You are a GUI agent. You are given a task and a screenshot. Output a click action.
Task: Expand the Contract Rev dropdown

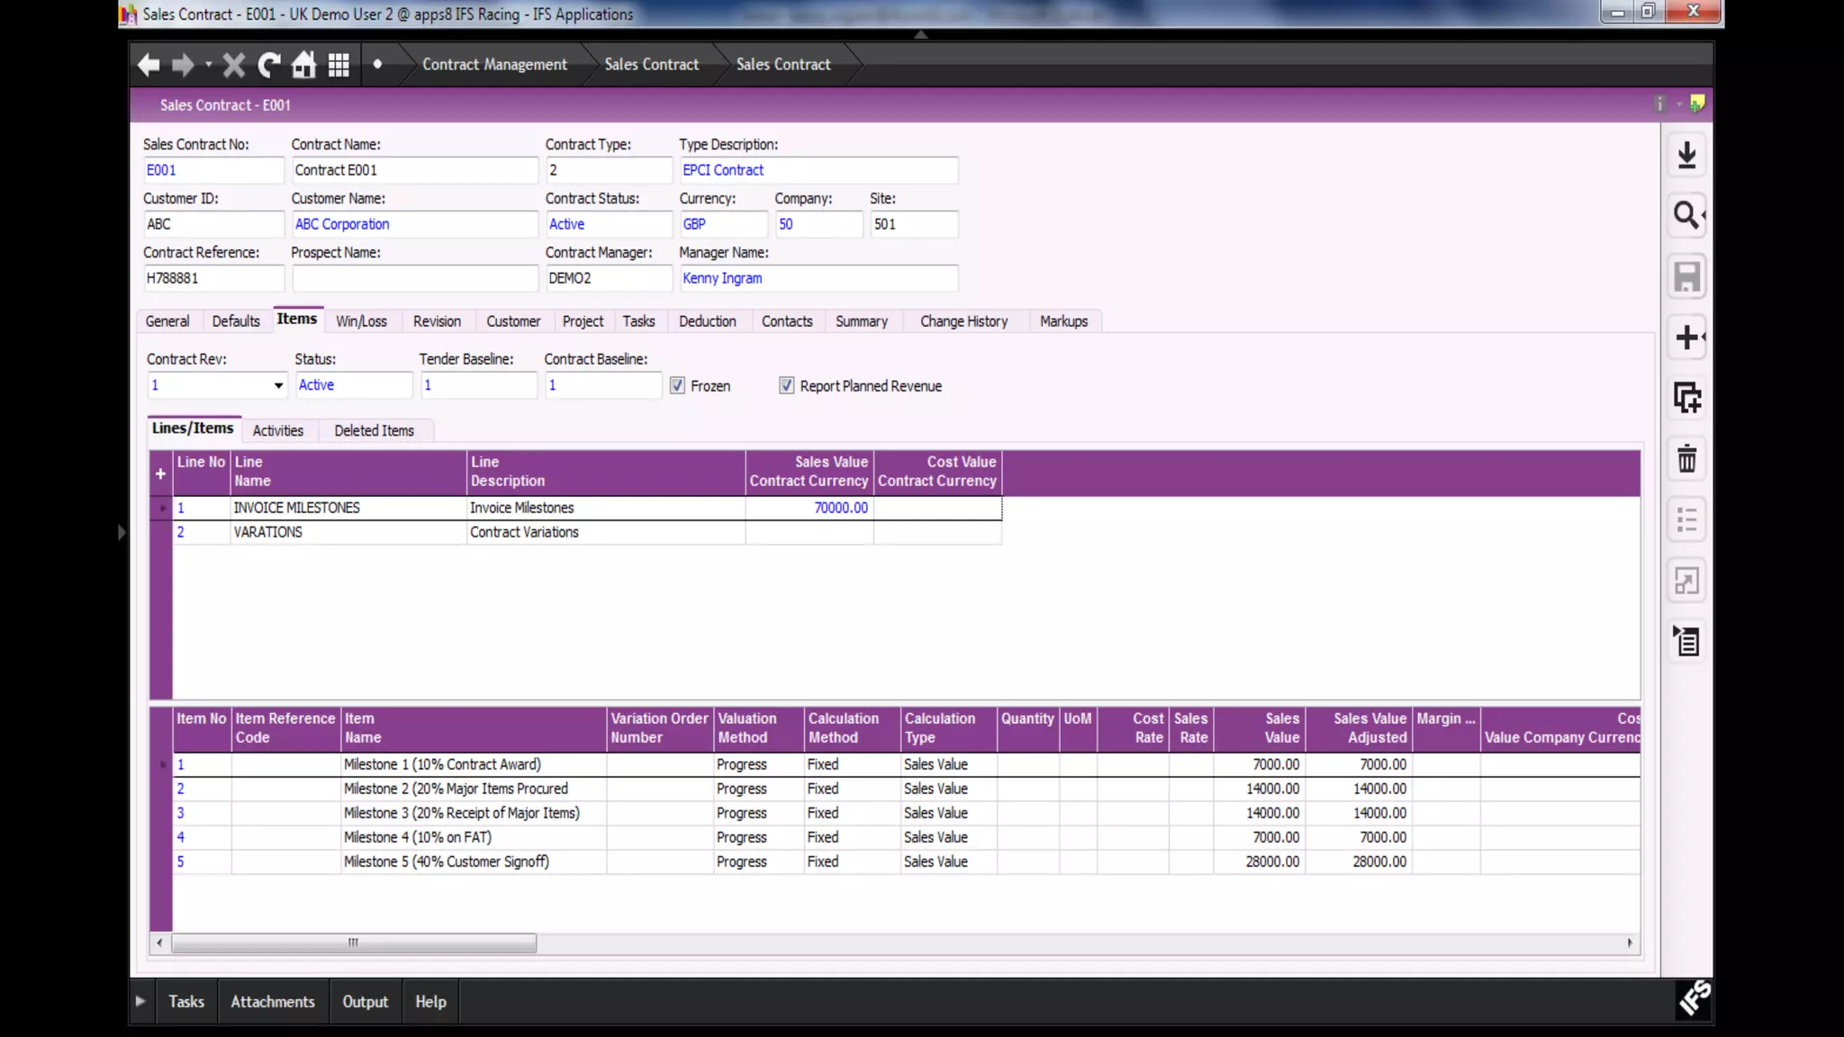point(278,385)
